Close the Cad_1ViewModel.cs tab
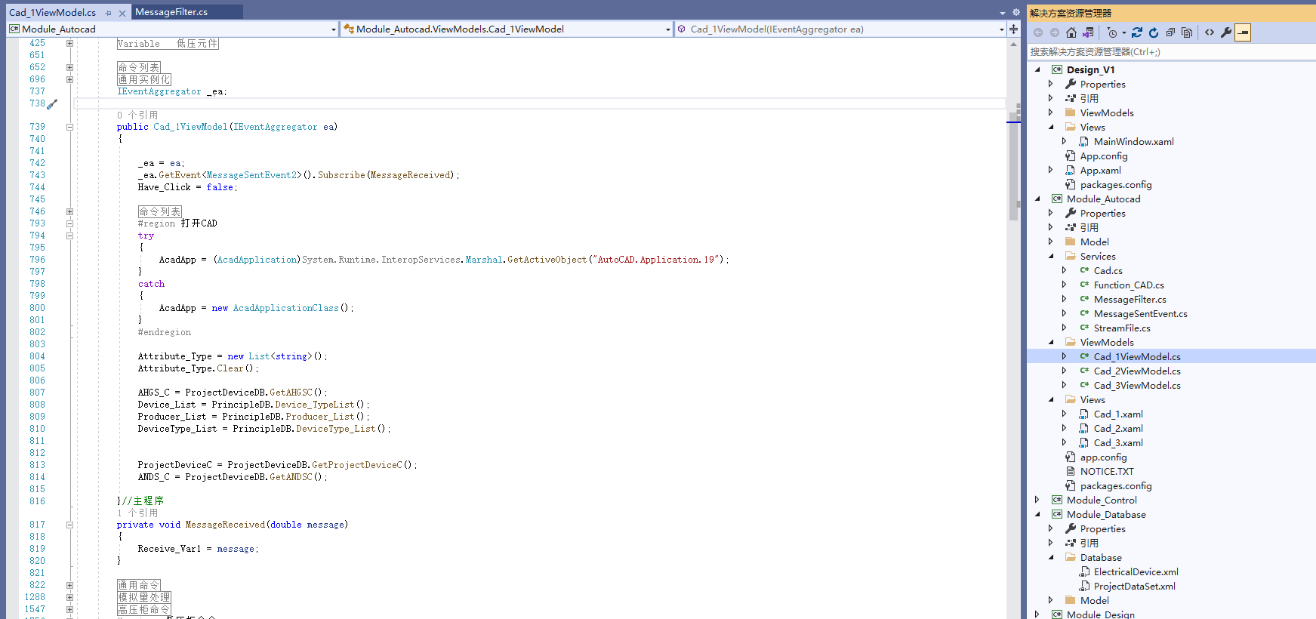 point(122,13)
